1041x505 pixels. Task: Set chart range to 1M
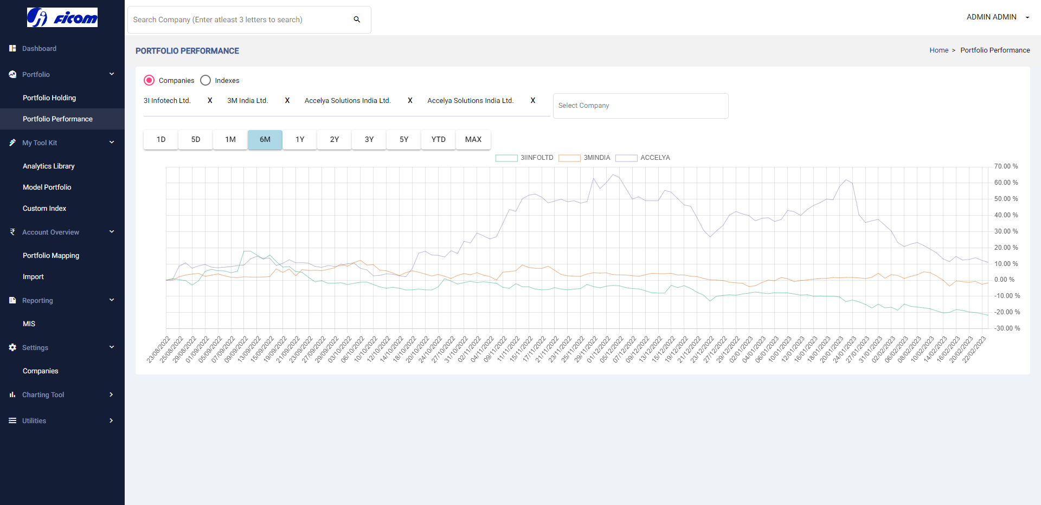(x=230, y=140)
